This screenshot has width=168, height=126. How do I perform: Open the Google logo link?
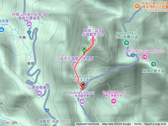[10, 123]
